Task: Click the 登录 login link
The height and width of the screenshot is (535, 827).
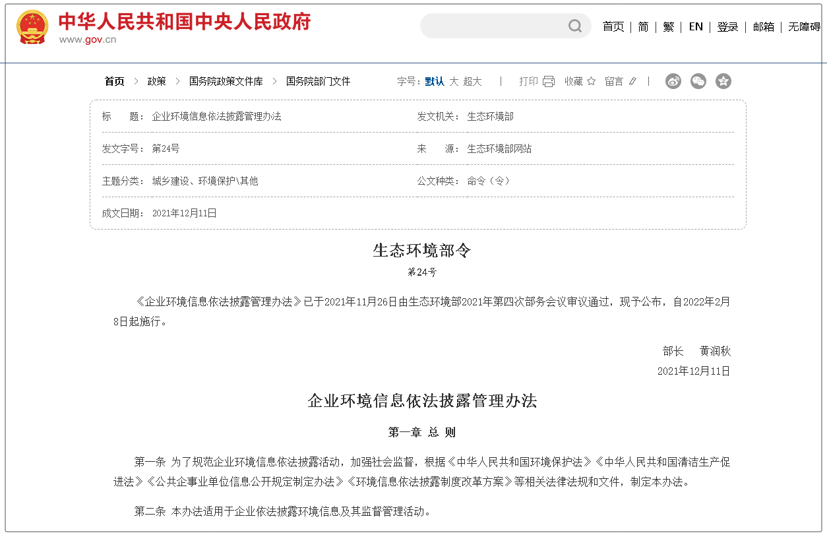Action: click(727, 26)
